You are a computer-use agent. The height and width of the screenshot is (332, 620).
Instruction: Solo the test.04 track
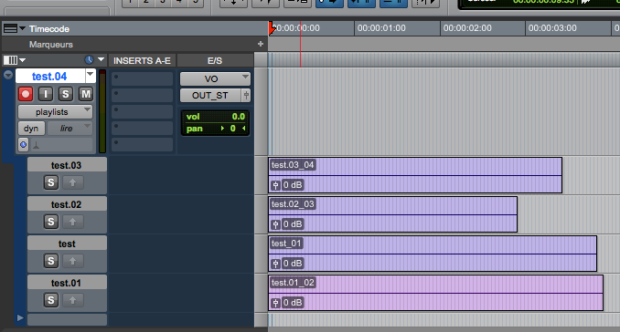pyautogui.click(x=66, y=94)
